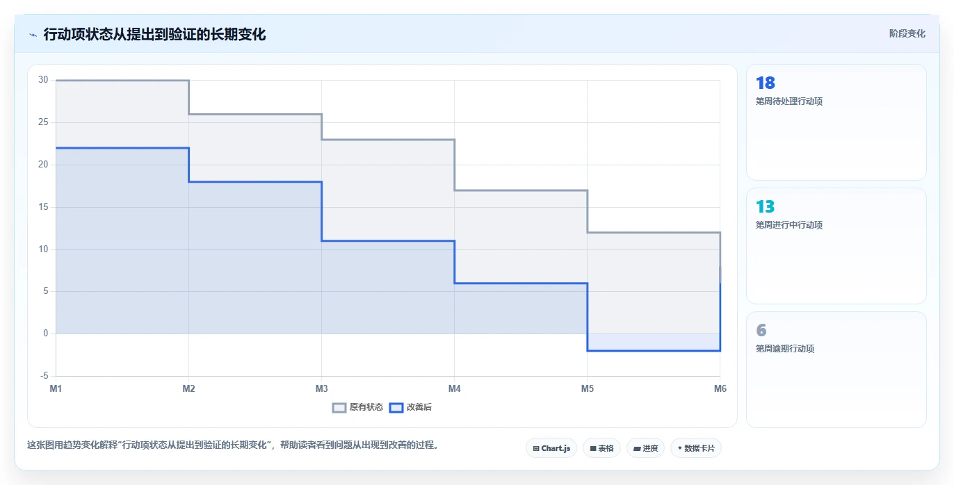Click the M4 x-axis label

tap(454, 388)
